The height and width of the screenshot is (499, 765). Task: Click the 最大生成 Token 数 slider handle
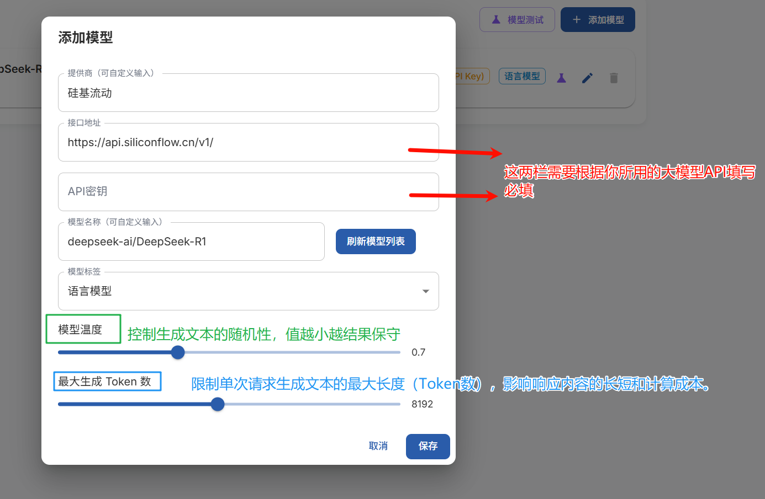click(218, 404)
